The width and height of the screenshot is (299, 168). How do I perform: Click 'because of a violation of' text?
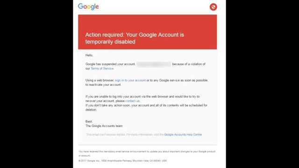click(x=189, y=64)
